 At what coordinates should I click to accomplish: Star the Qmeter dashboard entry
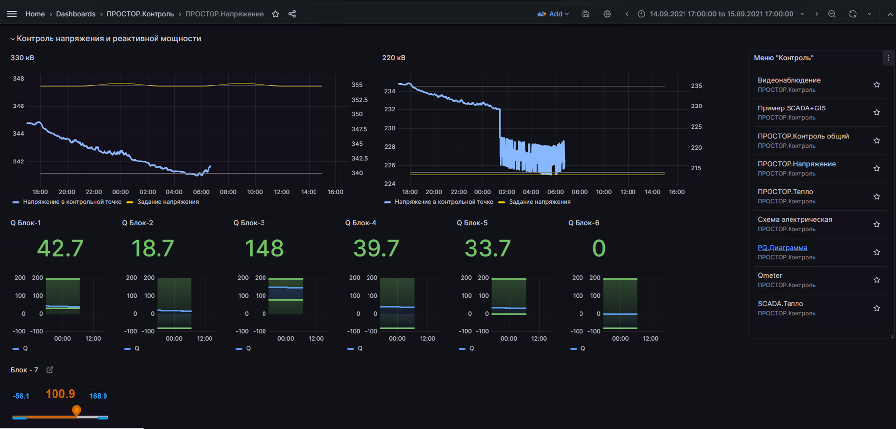tap(876, 280)
